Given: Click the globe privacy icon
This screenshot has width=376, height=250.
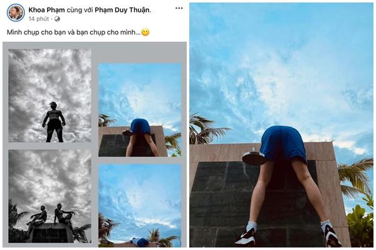Looking at the screenshot, I should (x=57, y=19).
